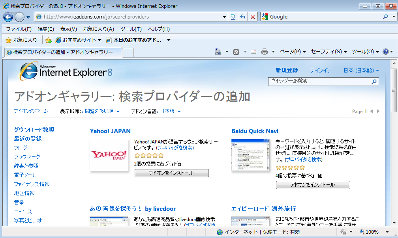
Task: Open the 日本 (日本語) region selector
Action: click(x=361, y=70)
